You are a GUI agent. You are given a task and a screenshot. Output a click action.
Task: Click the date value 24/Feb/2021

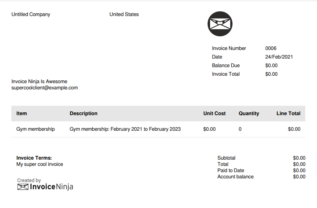(279, 57)
